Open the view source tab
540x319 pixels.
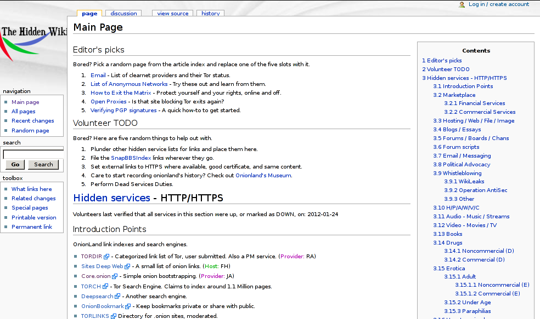click(172, 14)
